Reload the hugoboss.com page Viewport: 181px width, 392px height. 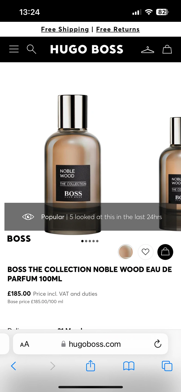[158, 344]
